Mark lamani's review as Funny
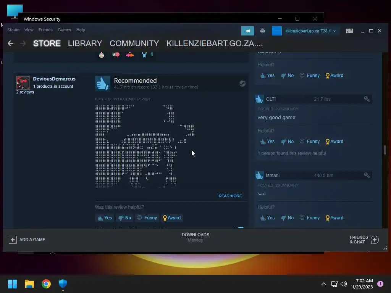The image size is (391, 293). (x=310, y=218)
